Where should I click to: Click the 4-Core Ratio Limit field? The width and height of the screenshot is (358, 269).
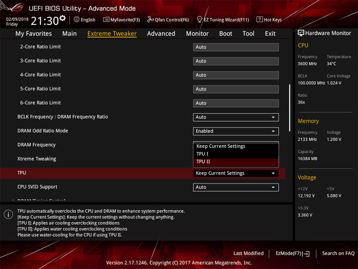click(236, 75)
